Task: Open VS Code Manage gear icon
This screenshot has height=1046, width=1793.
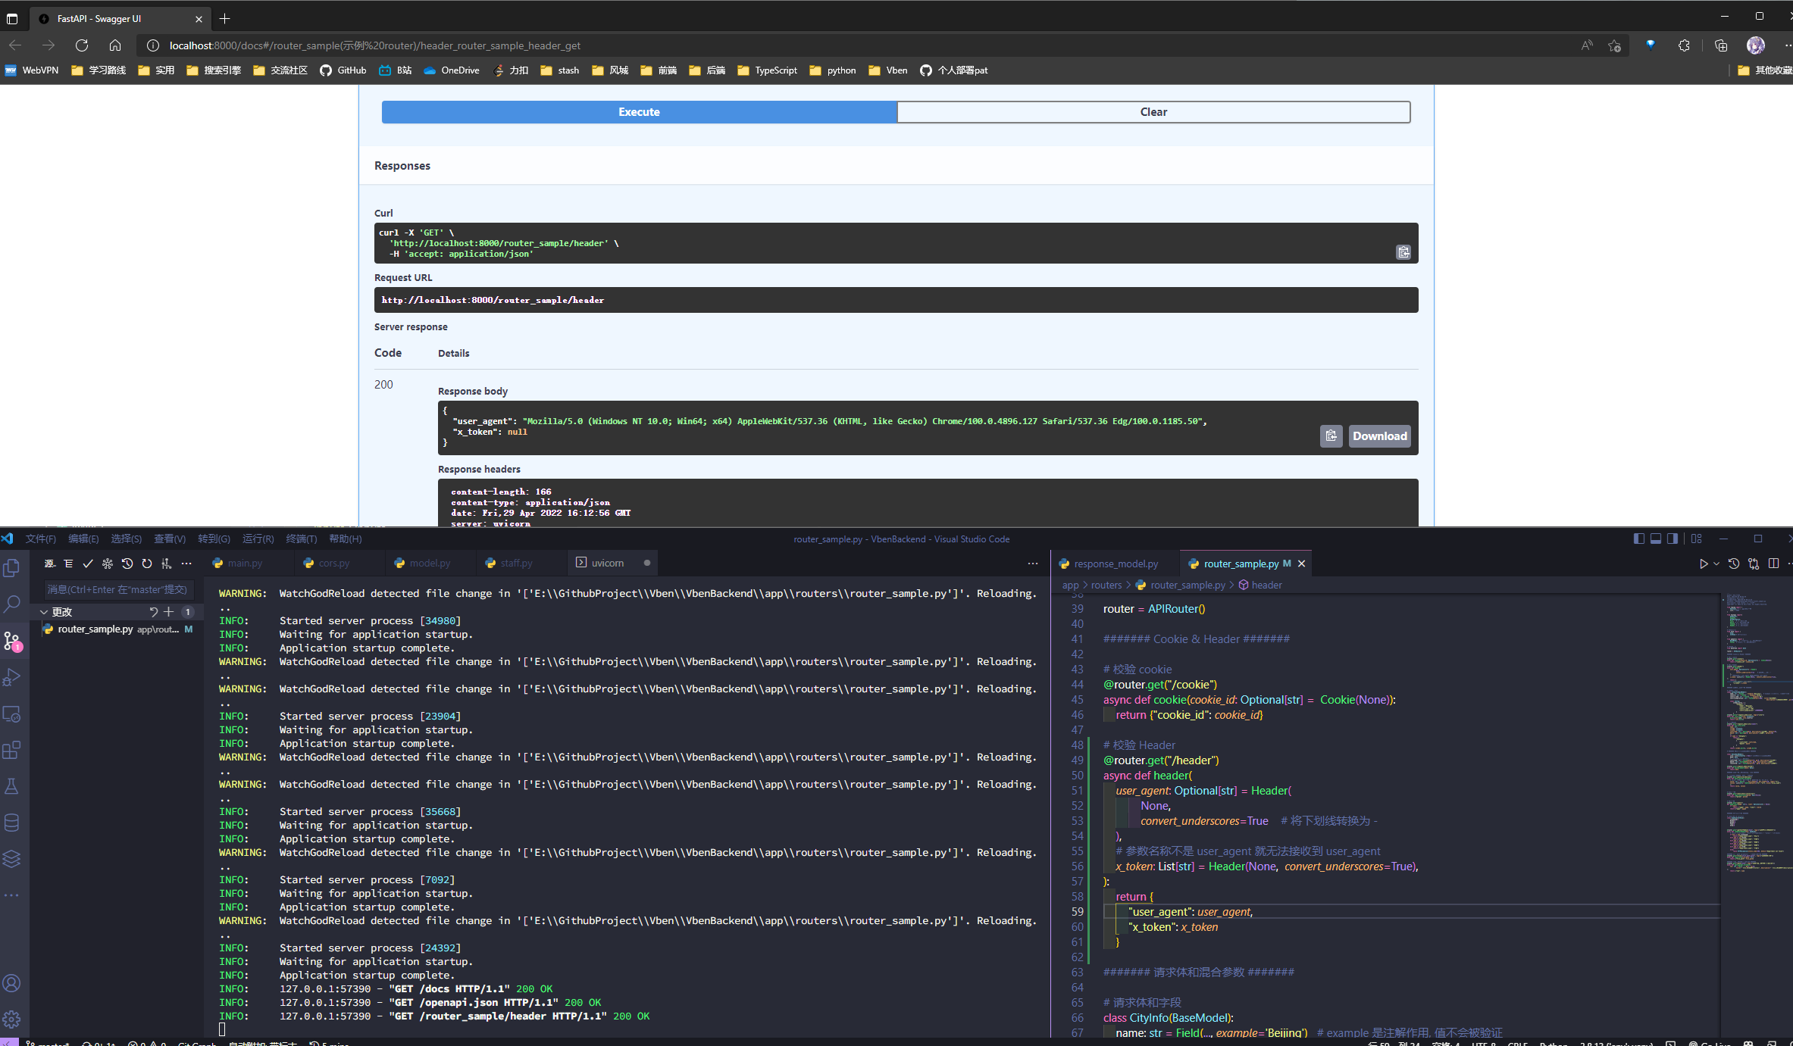Action: point(12,1019)
